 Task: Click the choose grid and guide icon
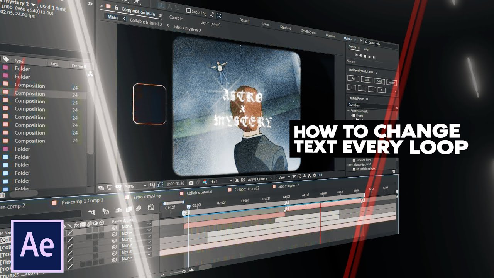pyautogui.click(x=152, y=185)
